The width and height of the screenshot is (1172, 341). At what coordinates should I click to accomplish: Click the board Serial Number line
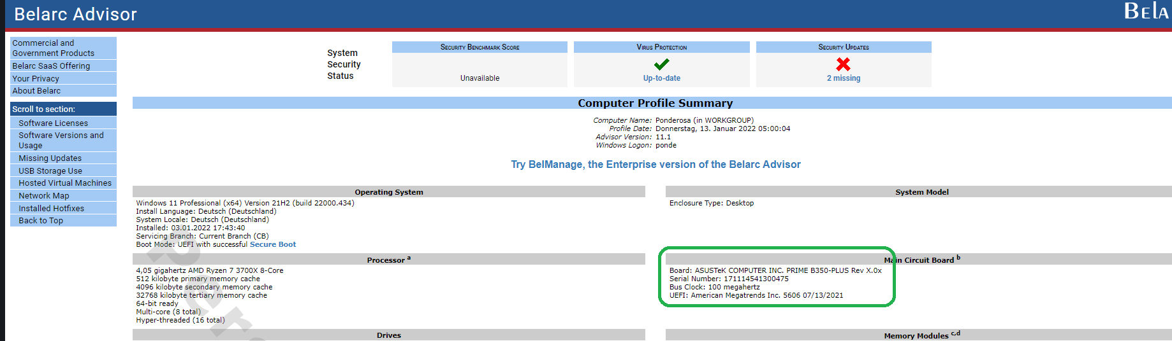coord(729,279)
